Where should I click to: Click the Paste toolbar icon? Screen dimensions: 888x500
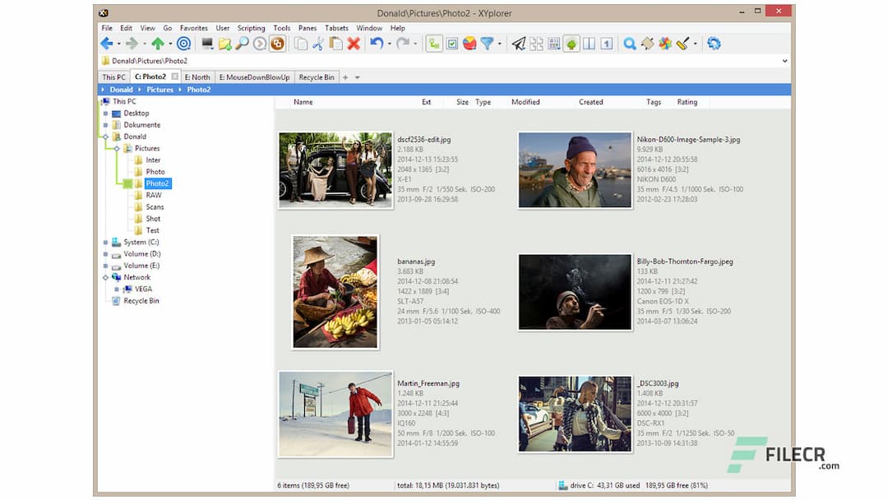click(x=336, y=43)
